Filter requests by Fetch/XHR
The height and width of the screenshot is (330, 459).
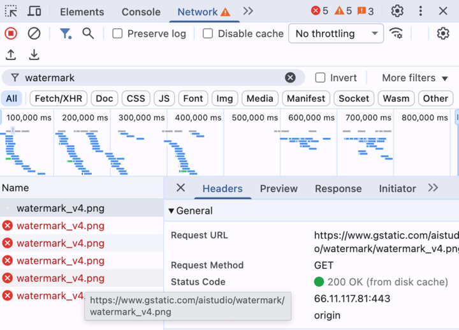coord(57,98)
